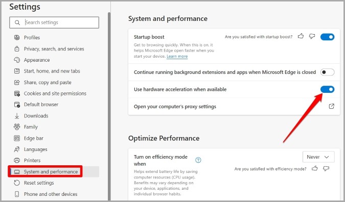Open proxy settings external link icon

coord(331,106)
